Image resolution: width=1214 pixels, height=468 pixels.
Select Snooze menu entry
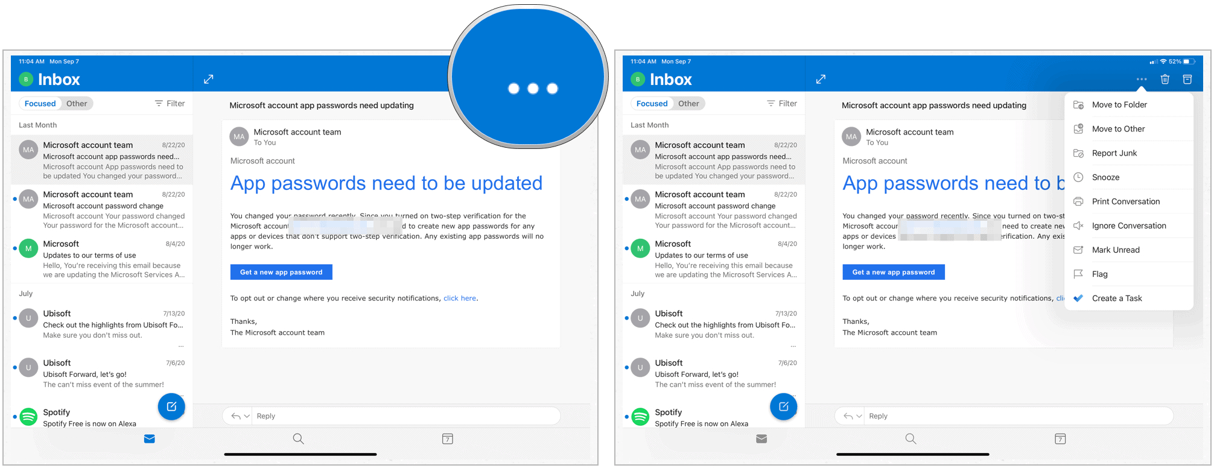[x=1129, y=177]
